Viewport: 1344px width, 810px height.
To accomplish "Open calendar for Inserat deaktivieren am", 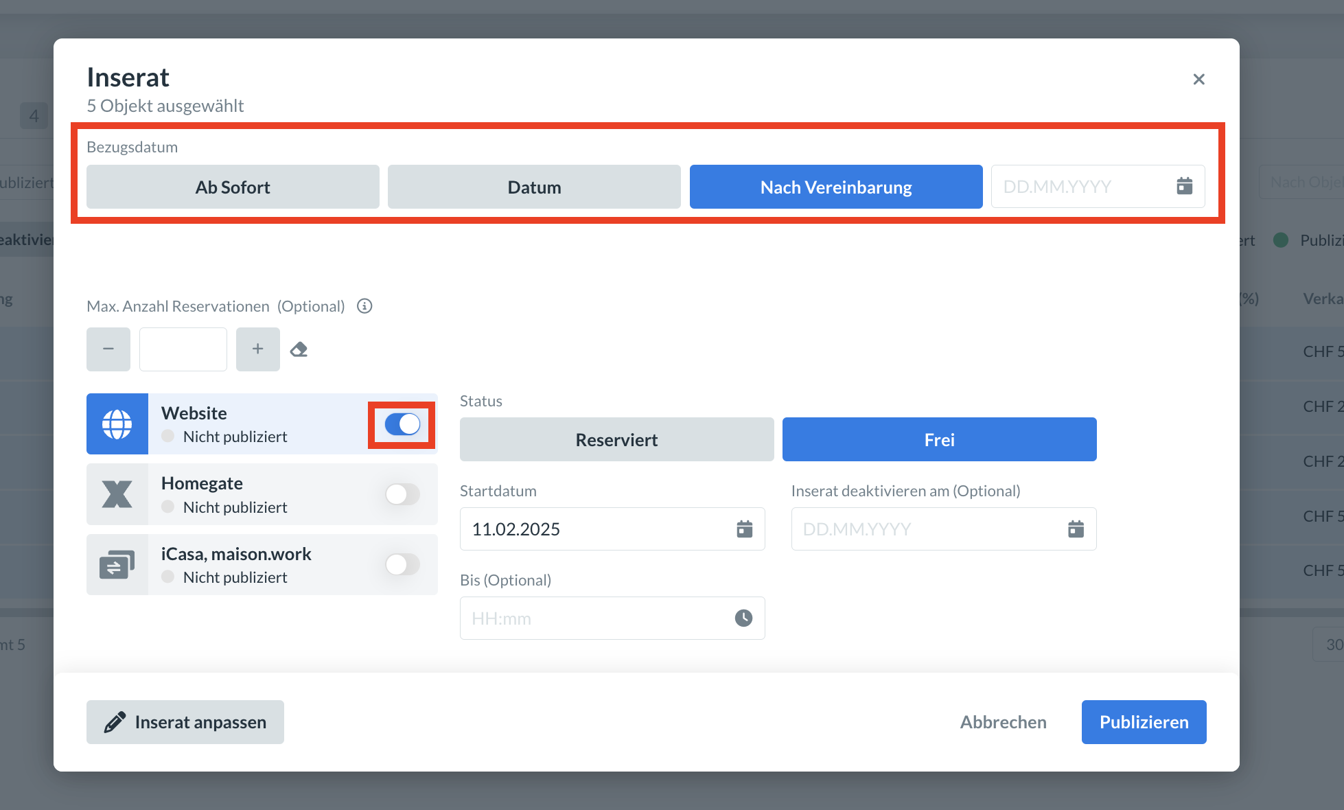I will click(1076, 529).
